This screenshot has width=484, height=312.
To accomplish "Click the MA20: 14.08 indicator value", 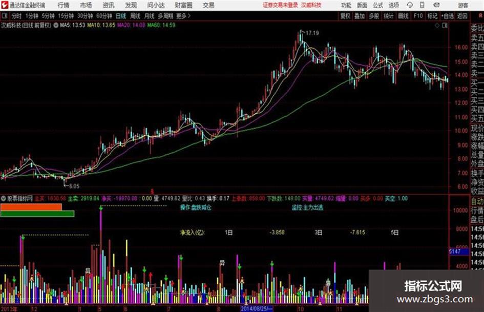I will coord(131,25).
